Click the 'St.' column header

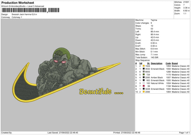click(148, 63)
